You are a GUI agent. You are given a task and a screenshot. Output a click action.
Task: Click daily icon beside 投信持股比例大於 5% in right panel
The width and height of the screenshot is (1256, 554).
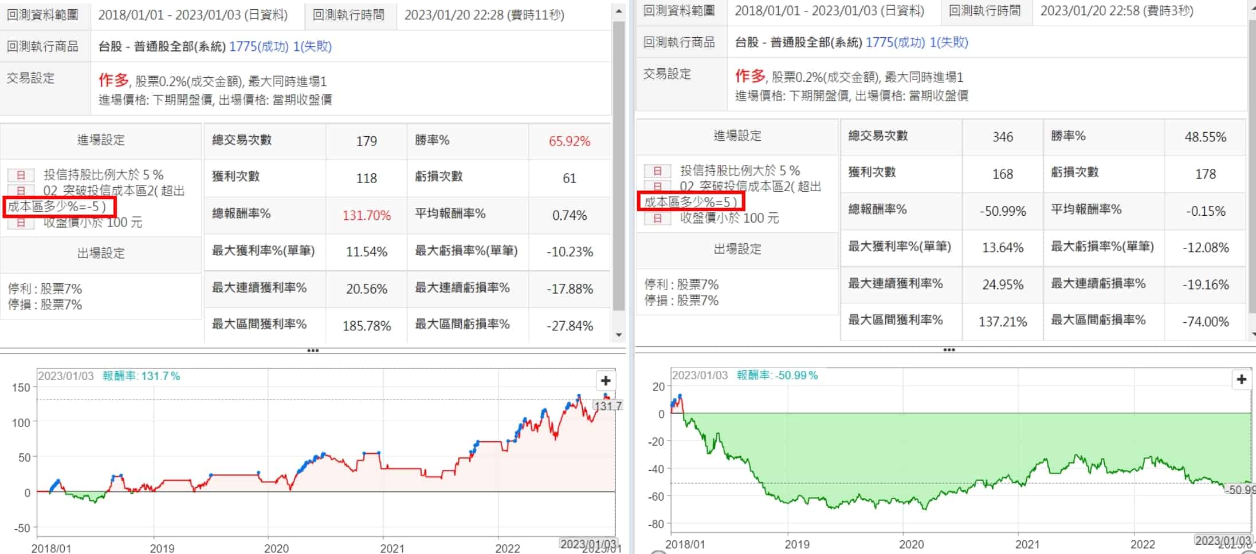coord(657,171)
